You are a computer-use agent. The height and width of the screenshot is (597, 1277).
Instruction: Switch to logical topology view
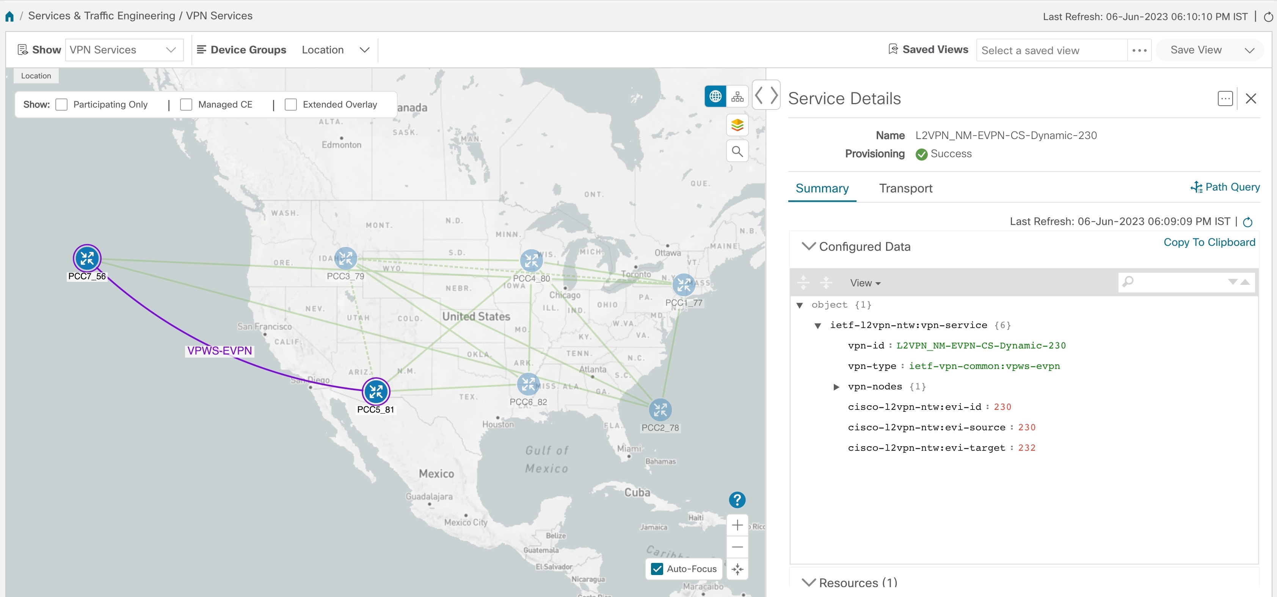pyautogui.click(x=737, y=96)
